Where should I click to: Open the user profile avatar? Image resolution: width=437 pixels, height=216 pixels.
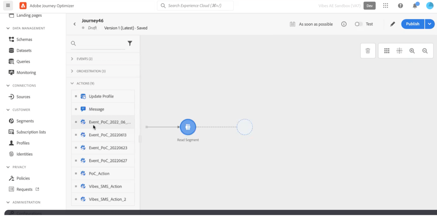click(430, 5)
